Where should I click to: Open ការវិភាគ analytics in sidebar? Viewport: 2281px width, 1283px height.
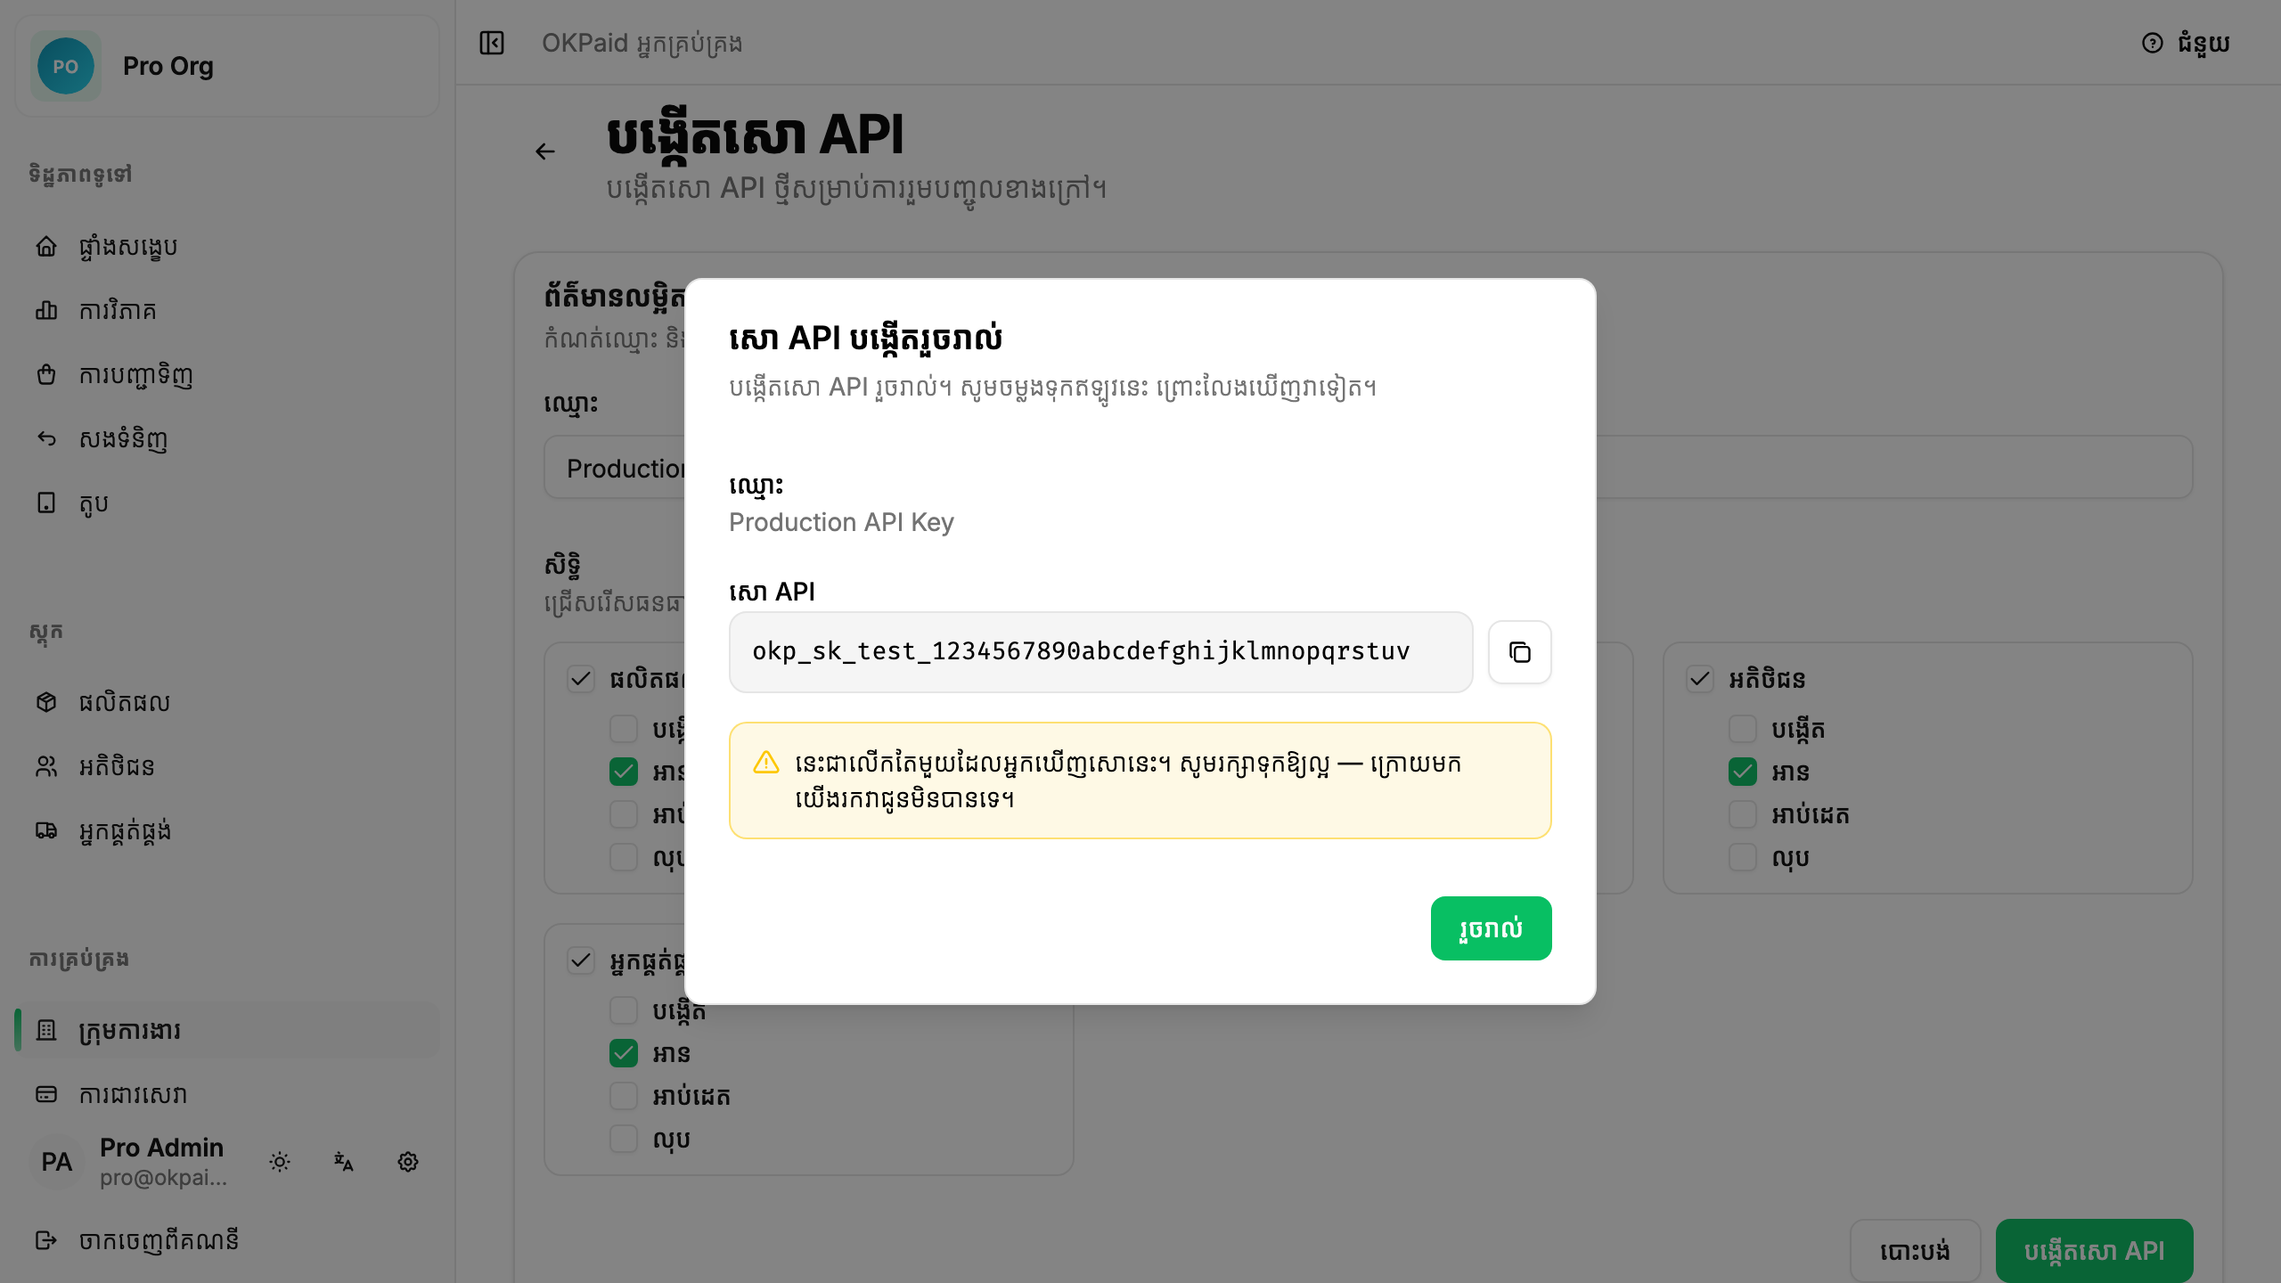(x=227, y=310)
